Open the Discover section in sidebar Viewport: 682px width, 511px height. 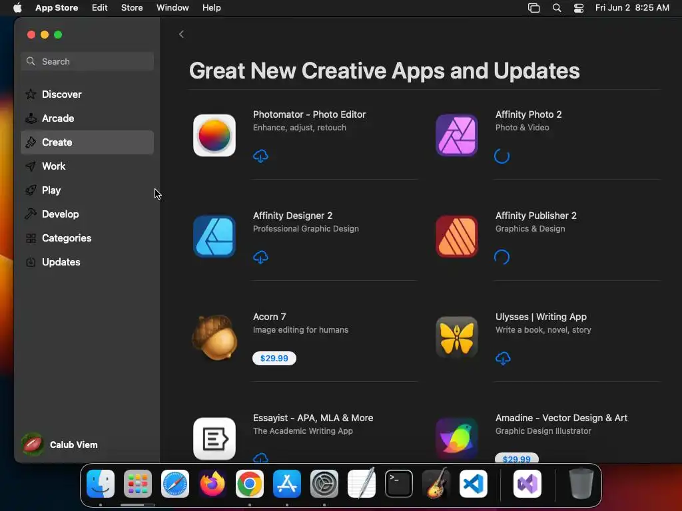coord(87,94)
